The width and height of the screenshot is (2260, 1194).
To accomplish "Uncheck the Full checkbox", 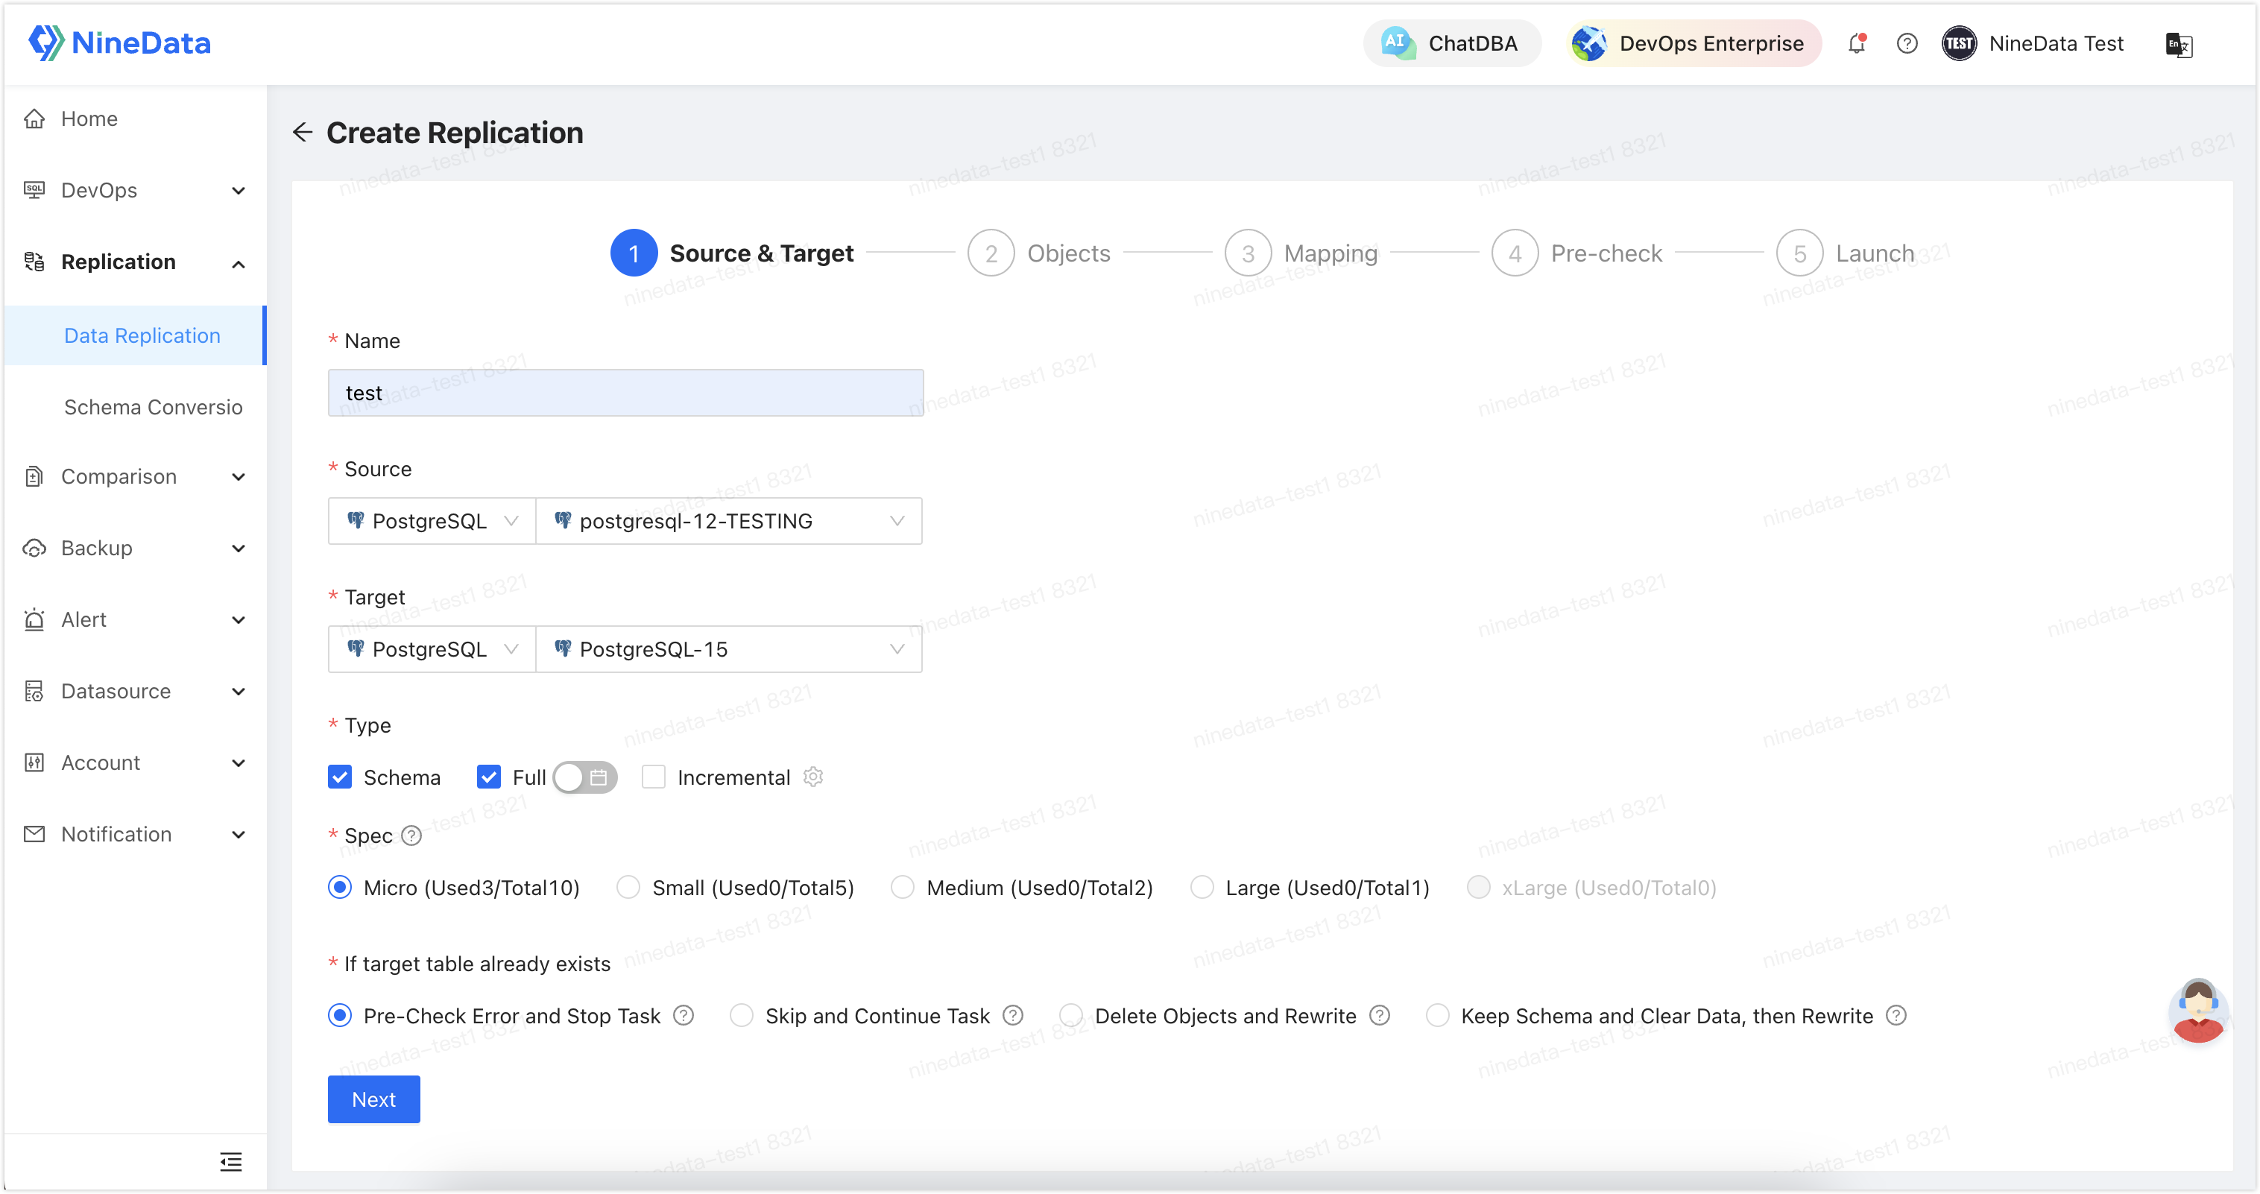I will click(x=489, y=777).
